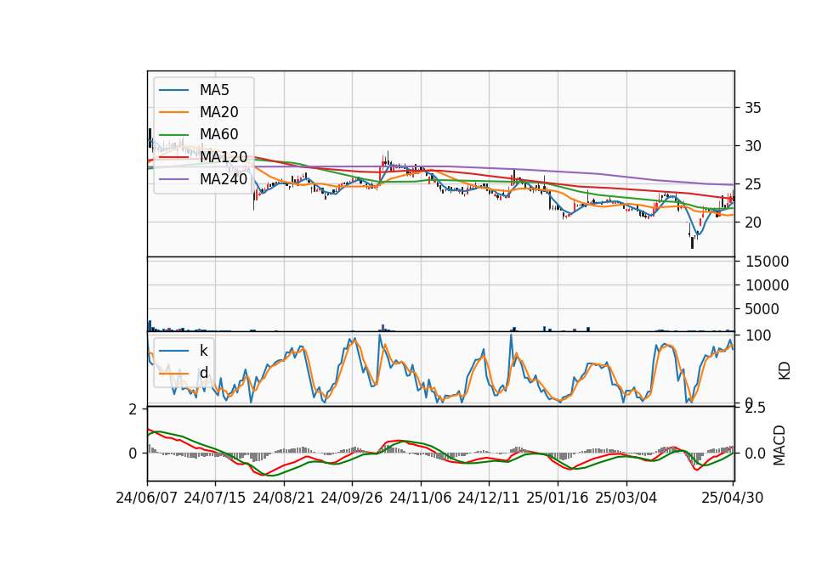
Task: Click the 24/08/21 date axis label
Action: click(x=284, y=498)
